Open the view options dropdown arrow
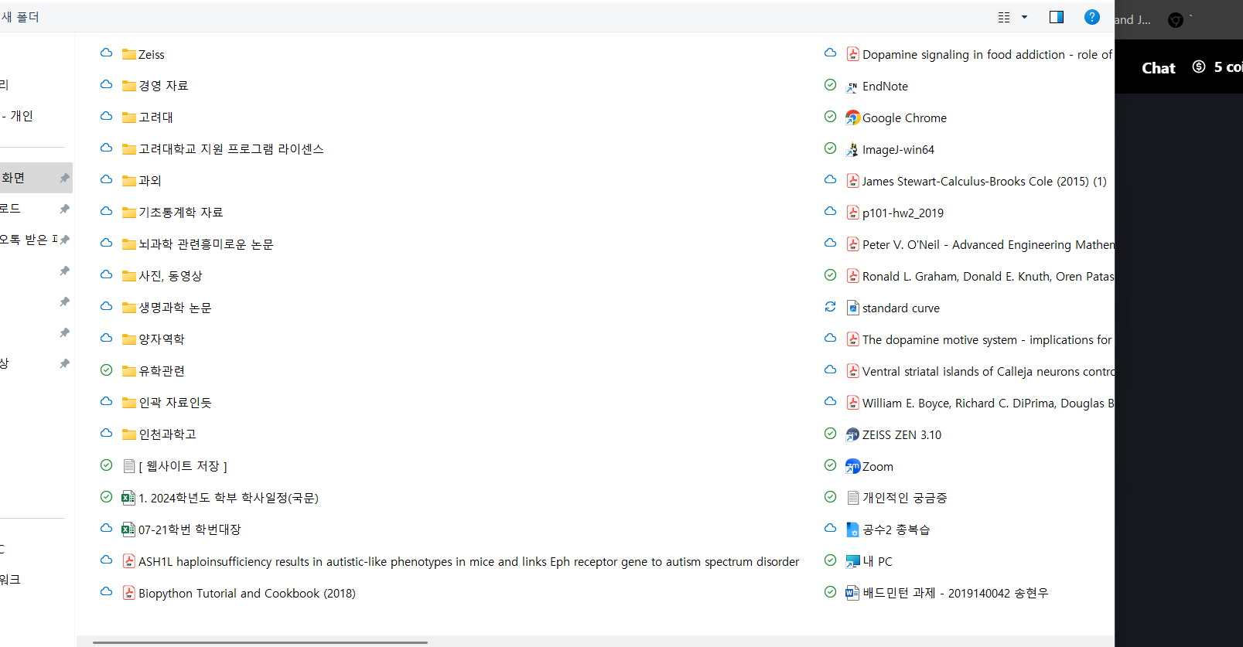This screenshot has width=1243, height=647. (x=1024, y=17)
